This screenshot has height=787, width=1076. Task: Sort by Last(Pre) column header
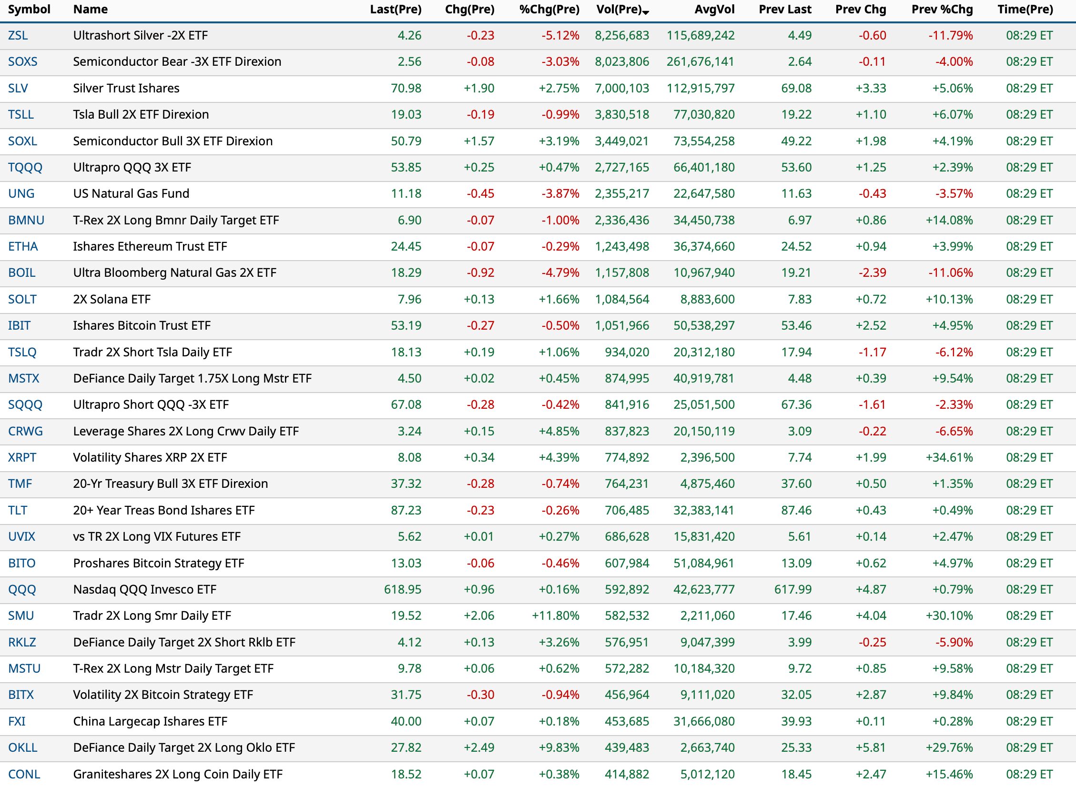pos(395,10)
